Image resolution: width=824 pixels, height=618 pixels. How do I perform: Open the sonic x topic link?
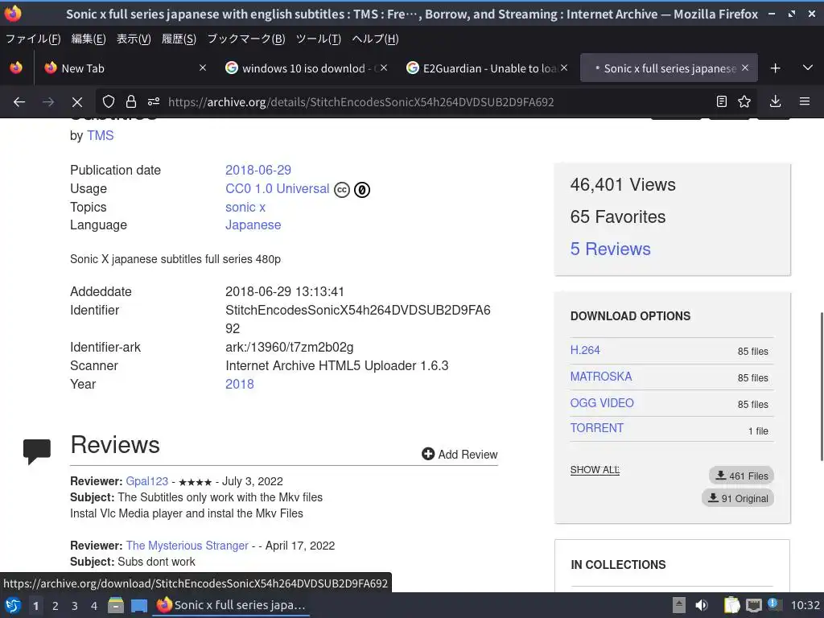click(x=245, y=207)
